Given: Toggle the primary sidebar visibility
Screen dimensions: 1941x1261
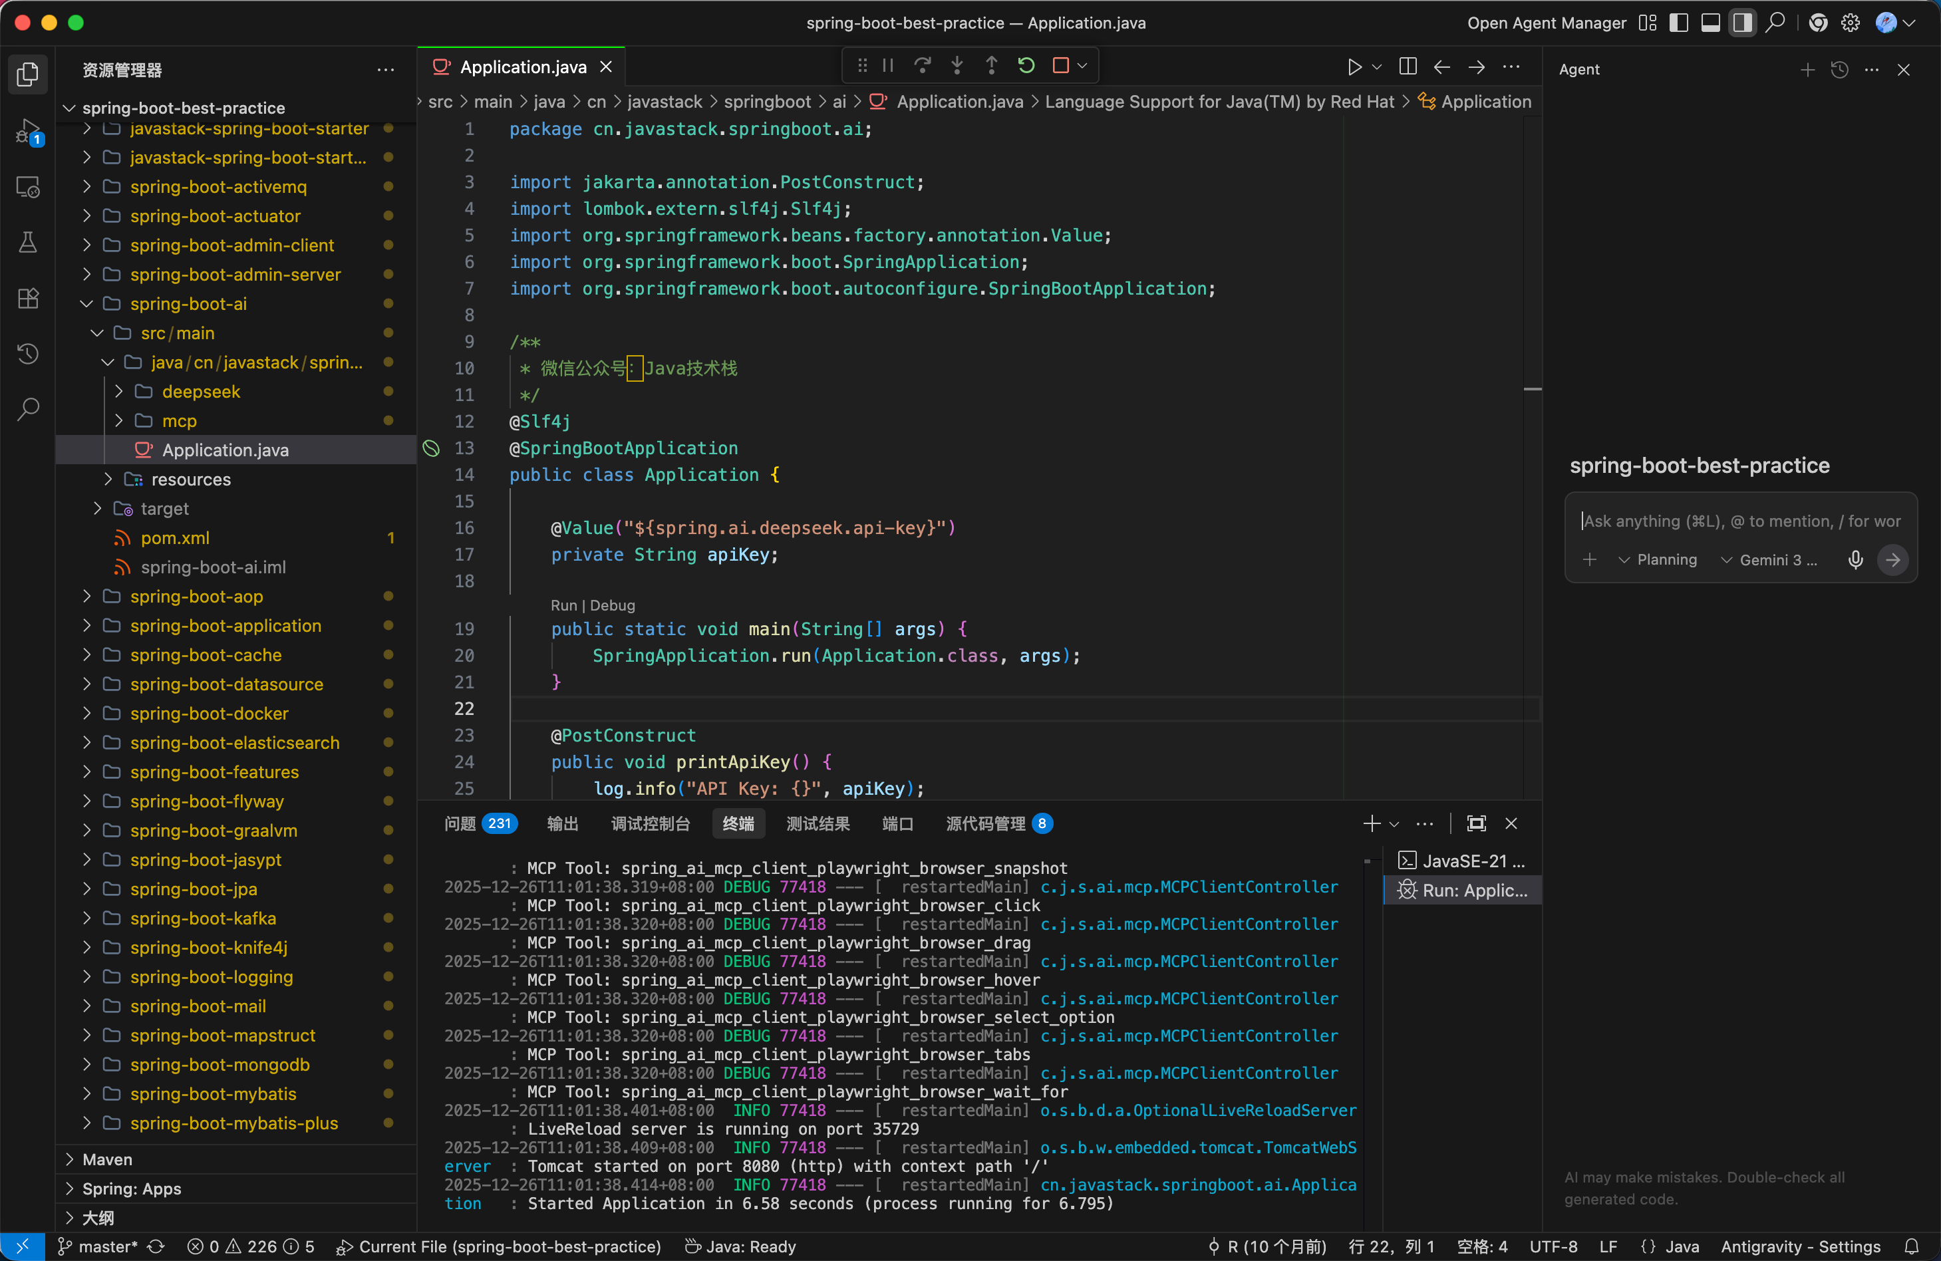Looking at the screenshot, I should tap(1678, 23).
